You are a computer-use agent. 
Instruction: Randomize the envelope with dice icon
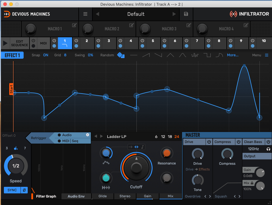pos(121,55)
